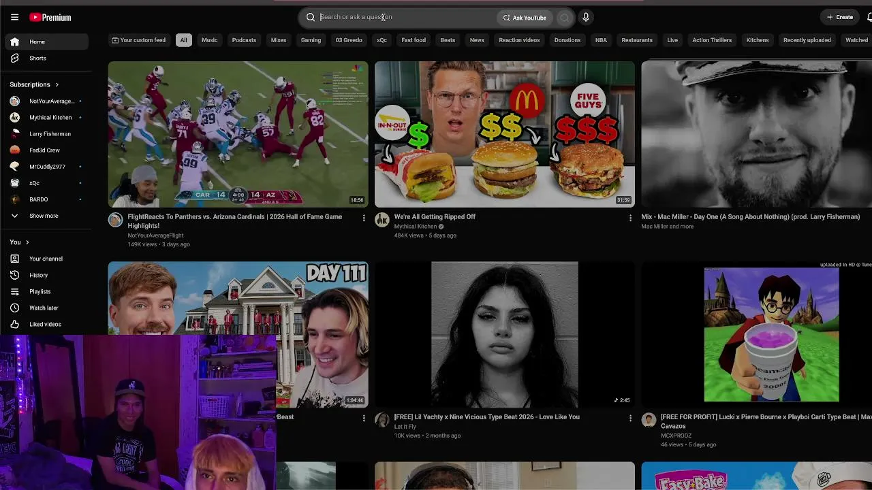Open the hamburger guide menu
Viewport: 872px width, 490px height.
(x=14, y=17)
